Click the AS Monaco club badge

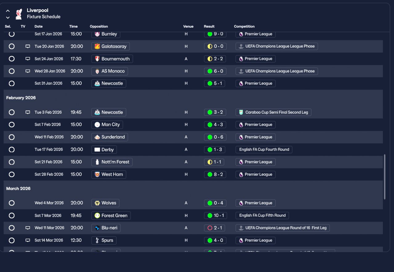[x=97, y=71]
